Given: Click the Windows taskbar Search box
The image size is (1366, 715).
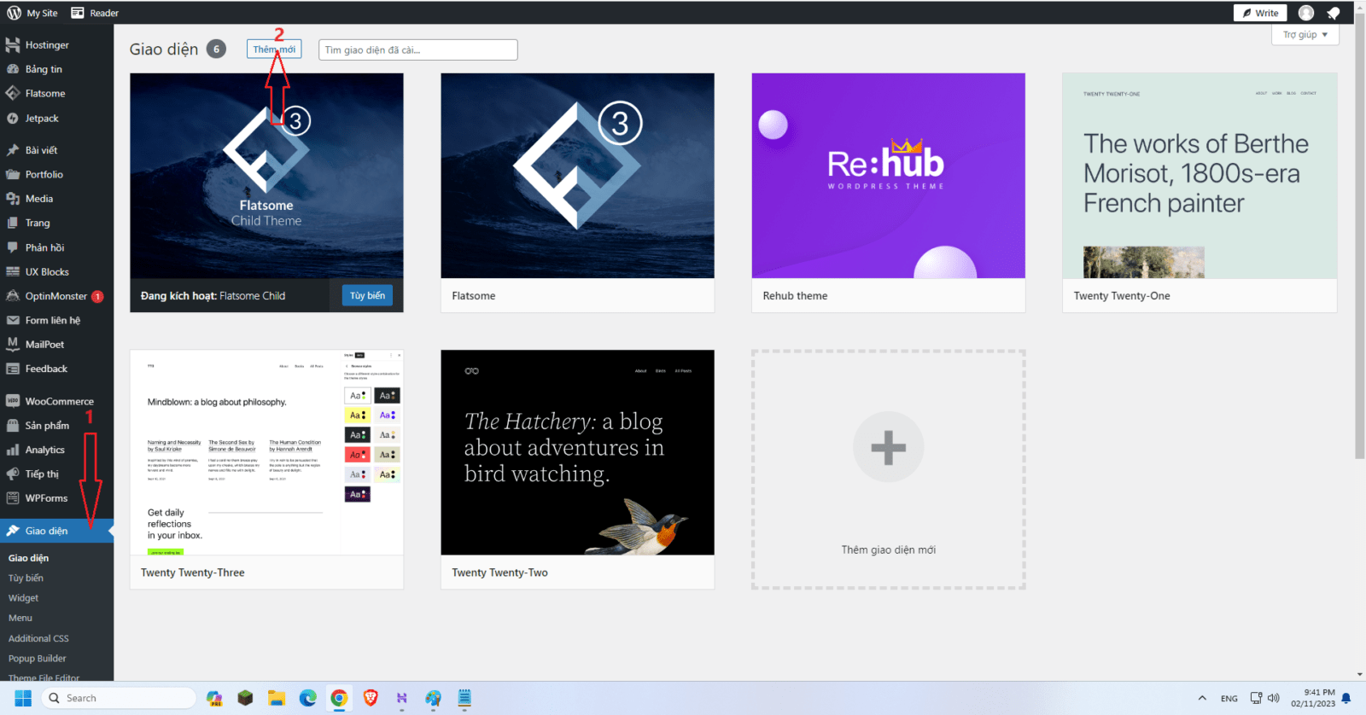Looking at the screenshot, I should [120, 698].
